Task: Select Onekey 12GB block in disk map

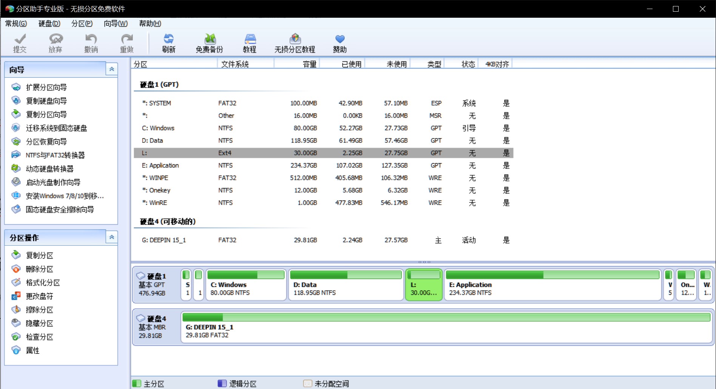Action: pyautogui.click(x=686, y=285)
